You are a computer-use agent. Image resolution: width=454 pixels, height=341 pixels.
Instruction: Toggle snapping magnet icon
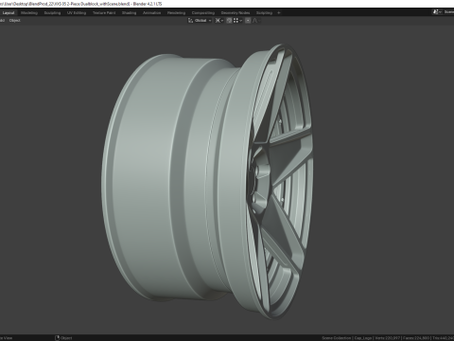pyautogui.click(x=229, y=21)
